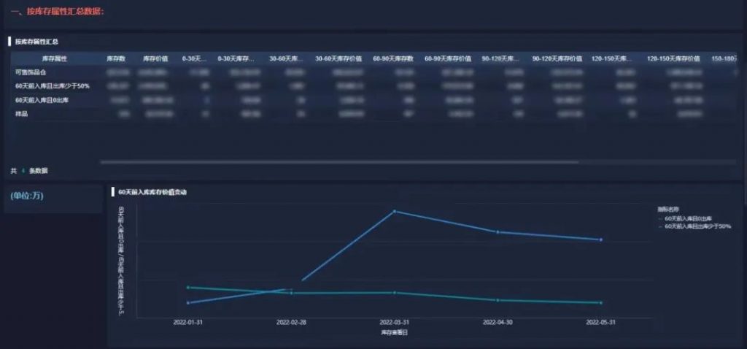
Task: Click the 120-150天库存价值 column header
Action: pyautogui.click(x=673, y=58)
